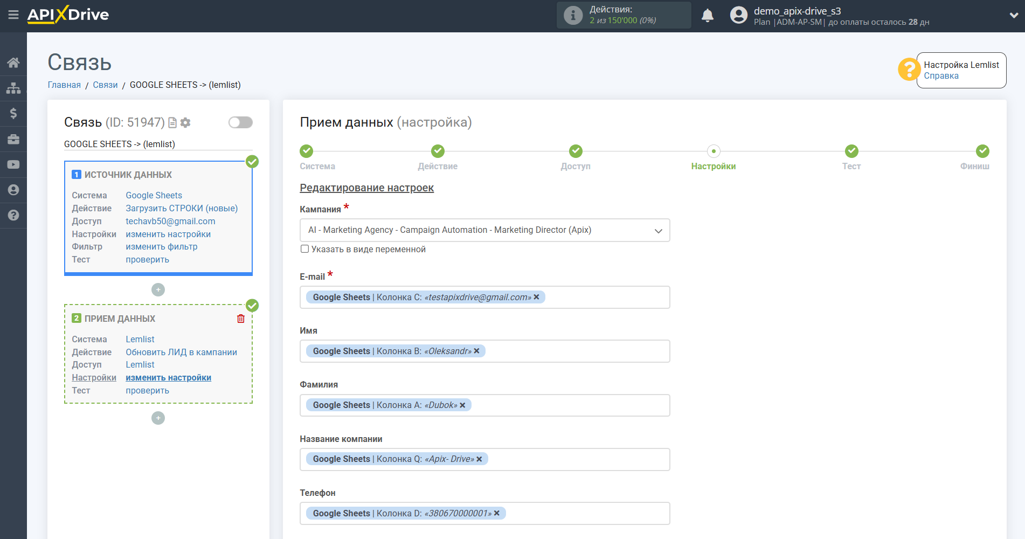Toggle the connection on/off switch
The width and height of the screenshot is (1025, 539).
(x=240, y=122)
